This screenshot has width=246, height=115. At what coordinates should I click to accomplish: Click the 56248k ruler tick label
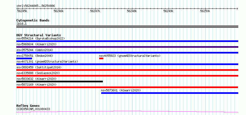[x=132, y=11]
